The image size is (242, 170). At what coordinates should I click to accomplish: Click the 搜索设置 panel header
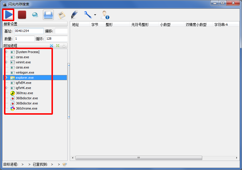(x=35, y=24)
